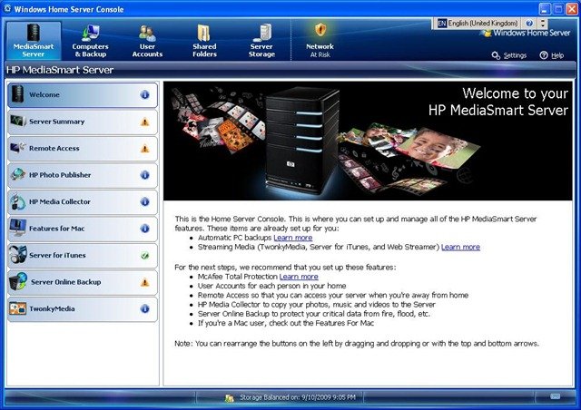Click the HP Media Collector icon
This screenshot has width=581, height=410.
pos(17,201)
